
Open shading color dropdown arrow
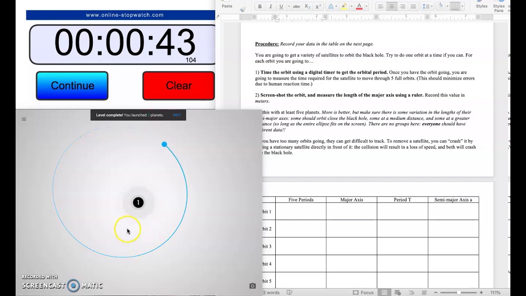coord(448,7)
